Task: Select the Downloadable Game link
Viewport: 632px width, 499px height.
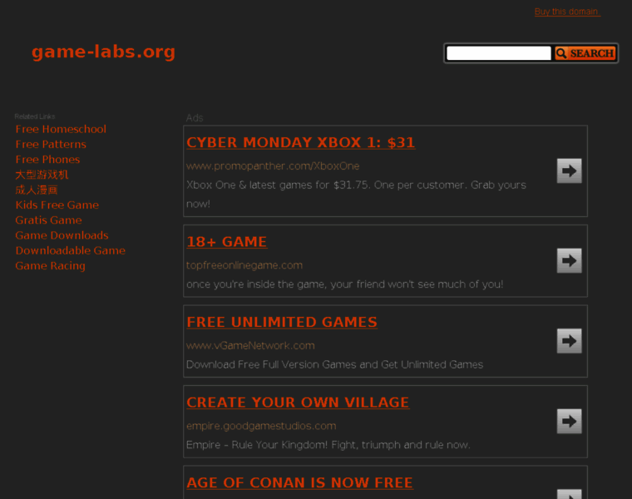Action: tap(70, 250)
